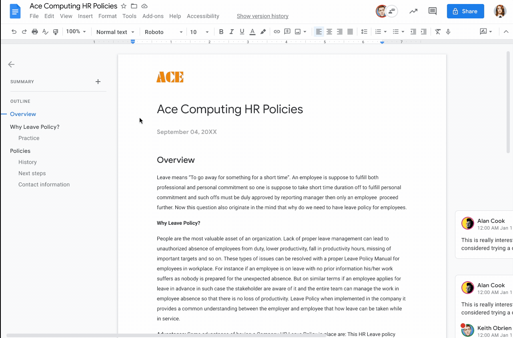Click the Share button
The width and height of the screenshot is (513, 338).
click(465, 11)
